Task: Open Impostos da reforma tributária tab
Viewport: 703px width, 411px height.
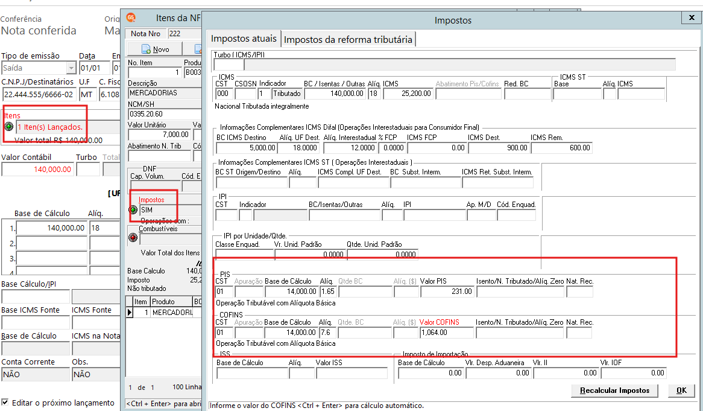Action: click(348, 39)
